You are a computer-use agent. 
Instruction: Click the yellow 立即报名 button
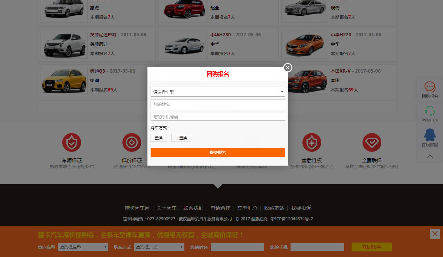[372, 247]
